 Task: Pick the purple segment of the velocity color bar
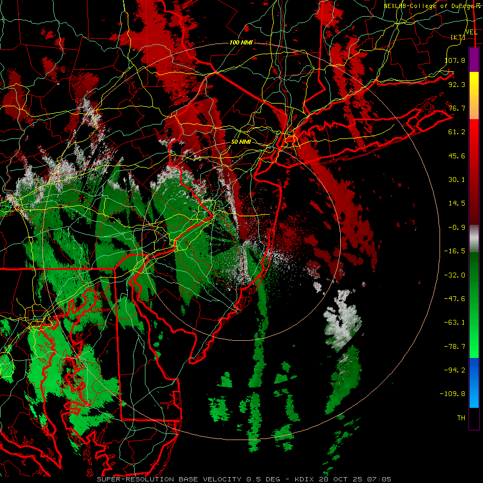click(474, 60)
